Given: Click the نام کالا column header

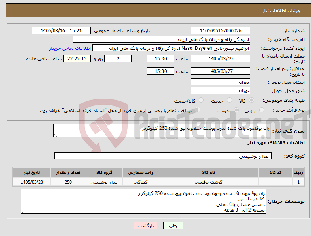Looking at the screenshot, I should pyautogui.click(x=208, y=172).
